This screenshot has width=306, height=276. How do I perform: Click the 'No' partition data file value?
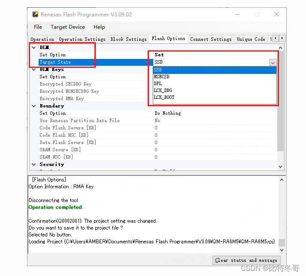pyautogui.click(x=158, y=121)
